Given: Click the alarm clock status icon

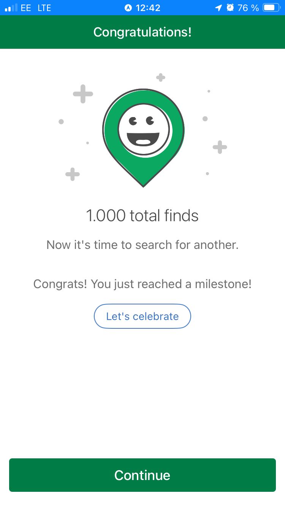Looking at the screenshot, I should pyautogui.click(x=230, y=8).
